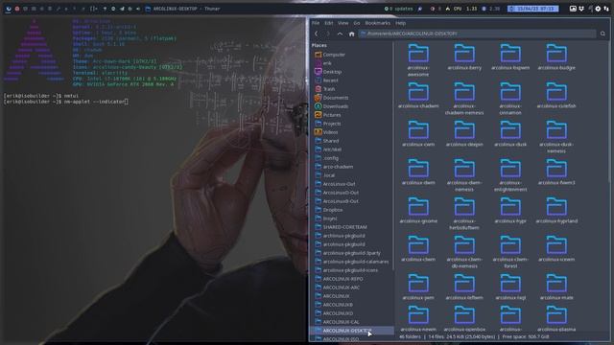Viewport: 614px width, 345px height.
Task: Select arcolinux-leftwm folder icon
Action: click(464, 284)
